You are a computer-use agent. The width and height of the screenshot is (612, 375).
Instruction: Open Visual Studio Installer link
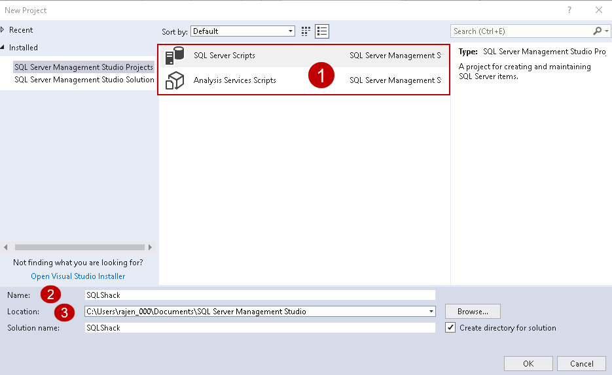coord(78,276)
